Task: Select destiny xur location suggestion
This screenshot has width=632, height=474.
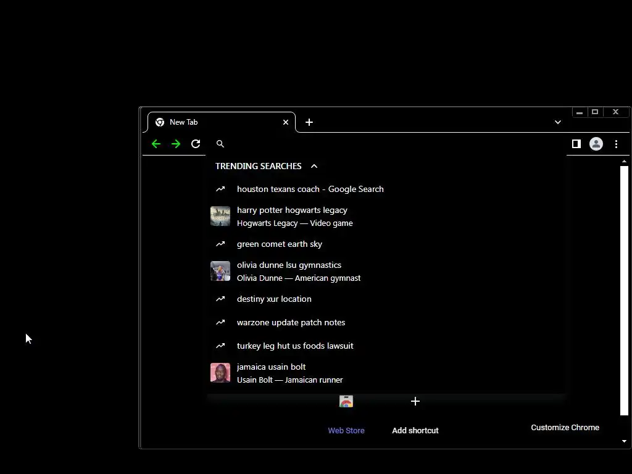Action: click(386, 299)
